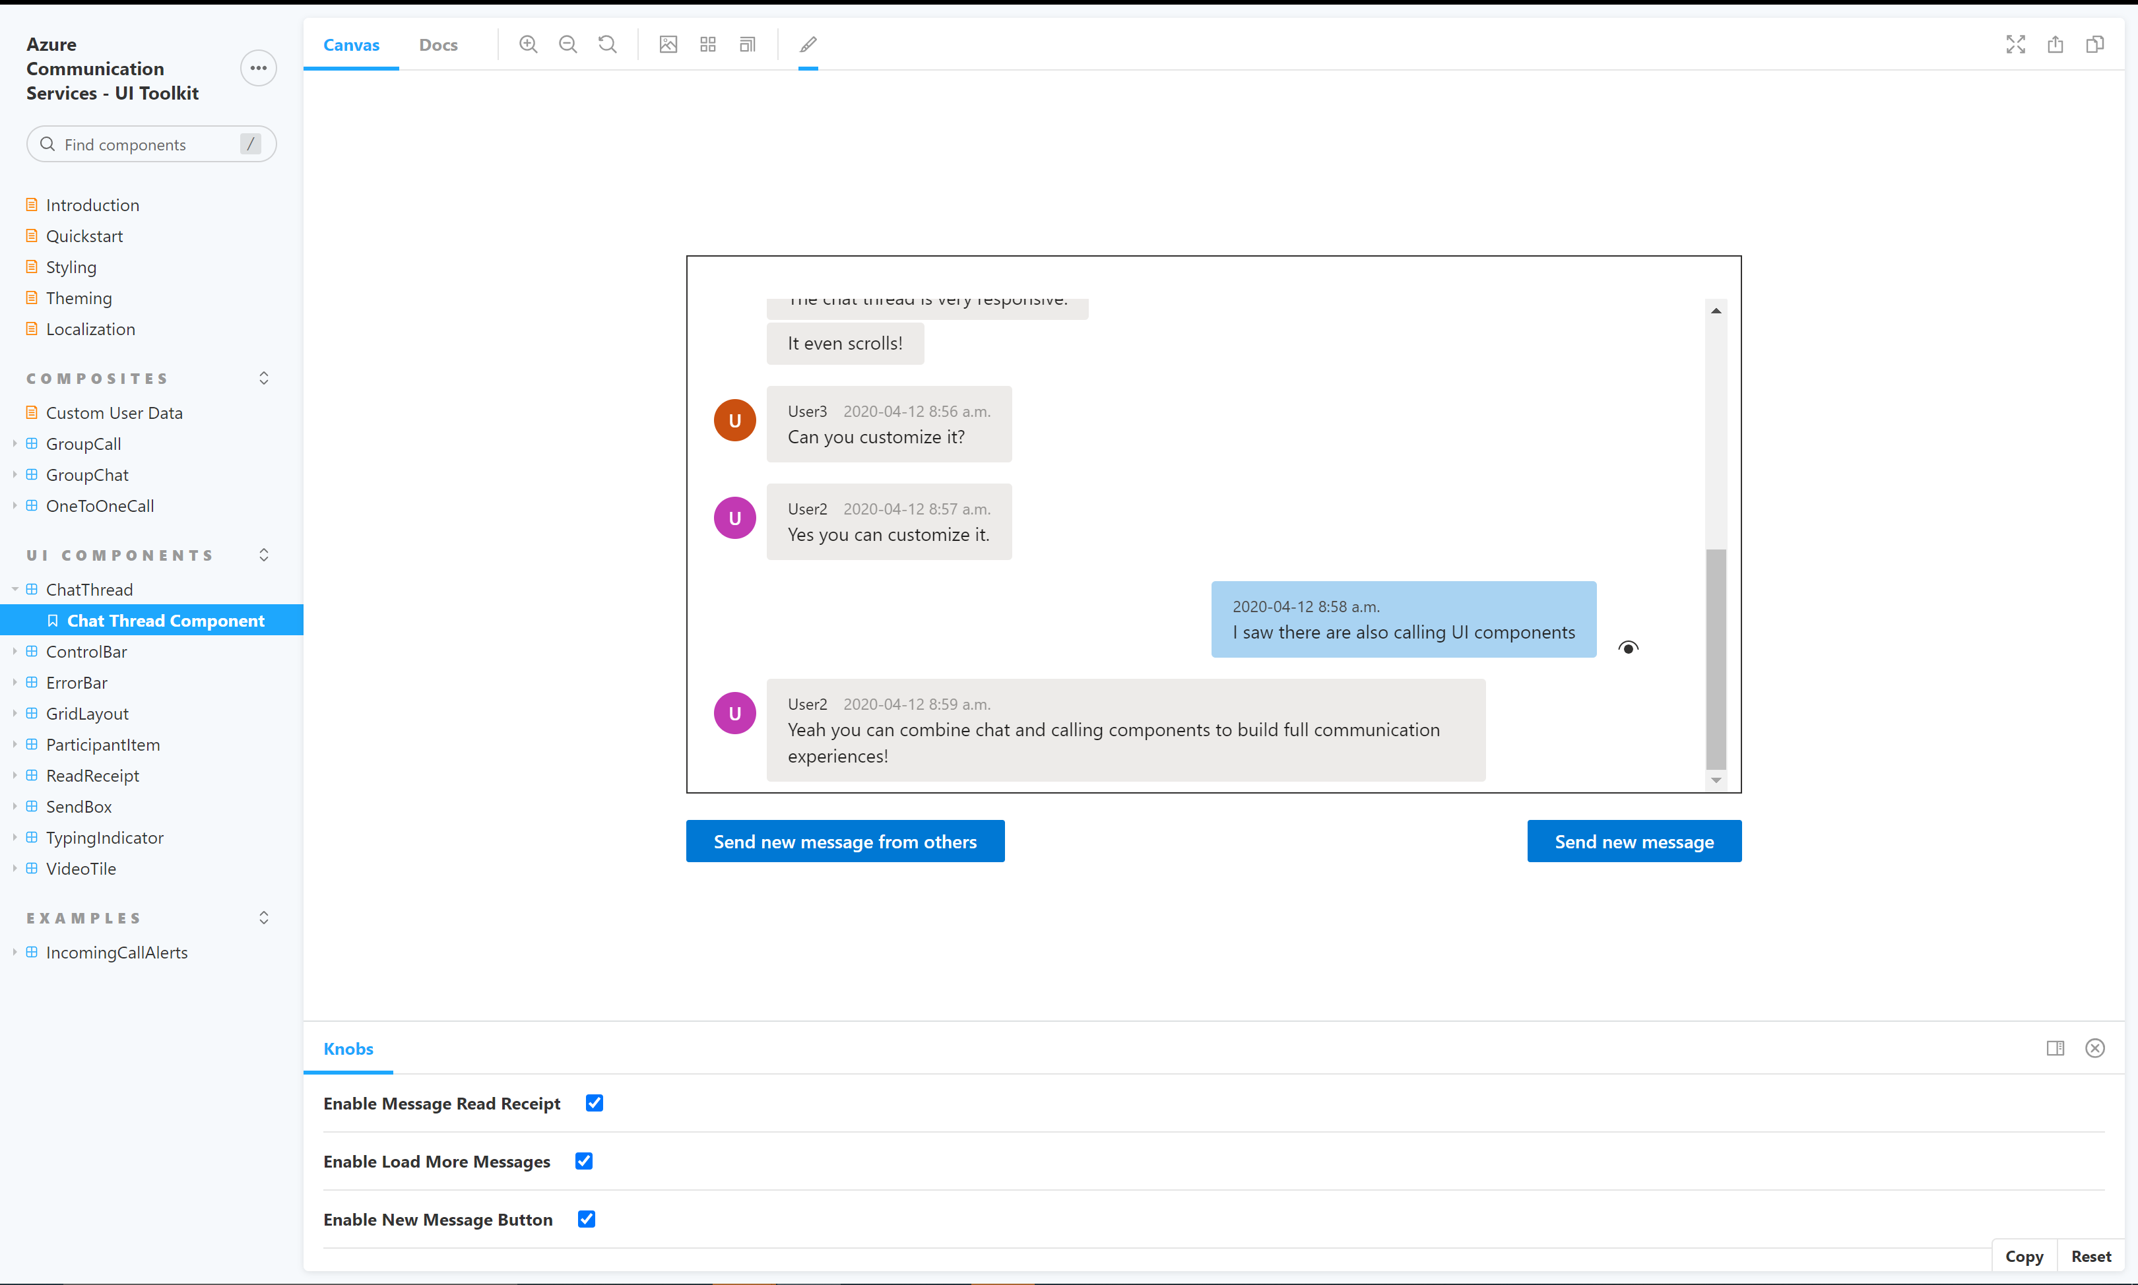Copy canvas link with the duplicate icon
This screenshot has height=1285, width=2138.
coord(2096,44)
